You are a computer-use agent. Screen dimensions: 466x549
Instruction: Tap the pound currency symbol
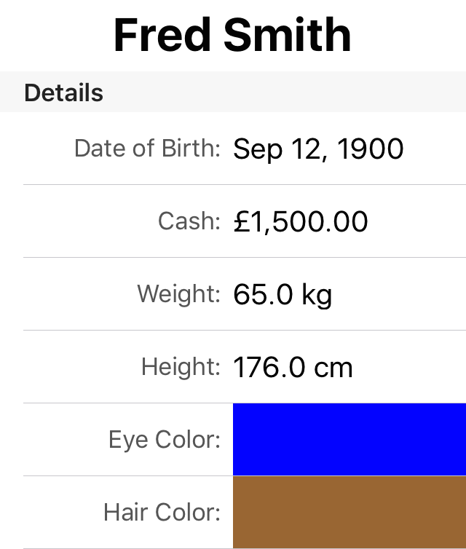pos(242,222)
